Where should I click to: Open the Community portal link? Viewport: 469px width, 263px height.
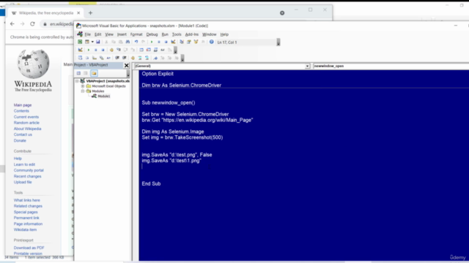(x=29, y=170)
